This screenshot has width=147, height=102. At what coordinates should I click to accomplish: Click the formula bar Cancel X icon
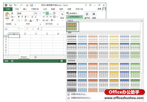27,29
